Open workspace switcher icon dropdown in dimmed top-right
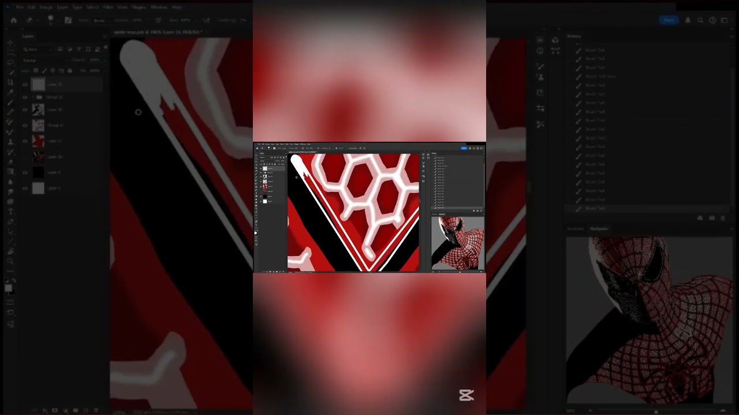The image size is (739, 415). (x=726, y=20)
